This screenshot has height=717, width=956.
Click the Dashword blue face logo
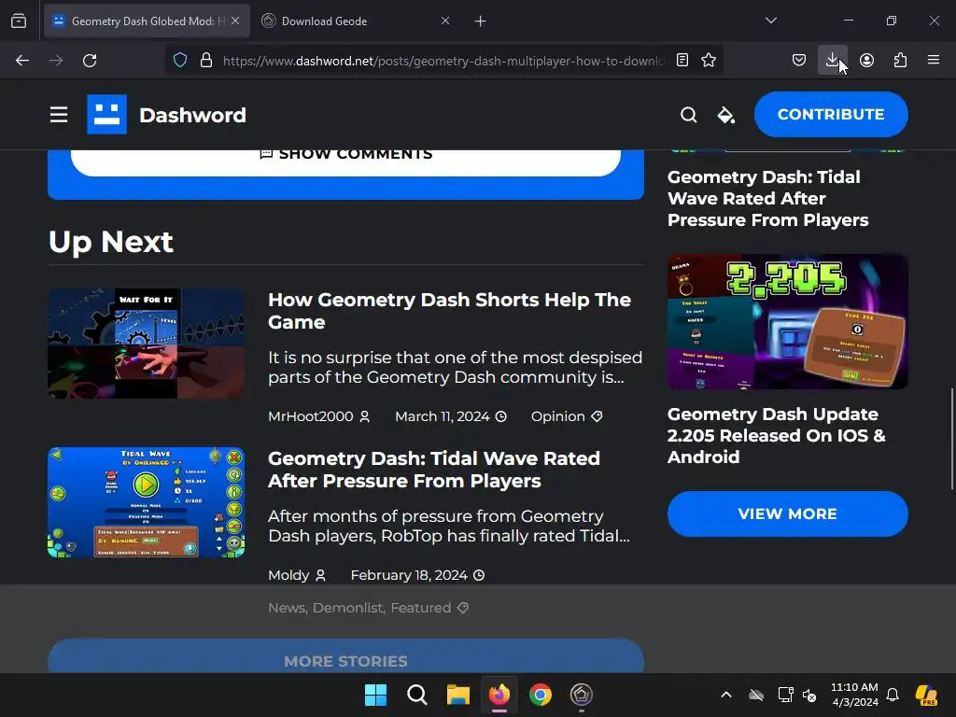pos(106,114)
